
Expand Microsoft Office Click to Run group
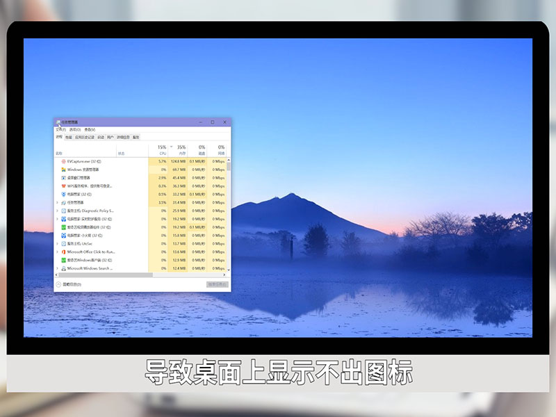58,252
